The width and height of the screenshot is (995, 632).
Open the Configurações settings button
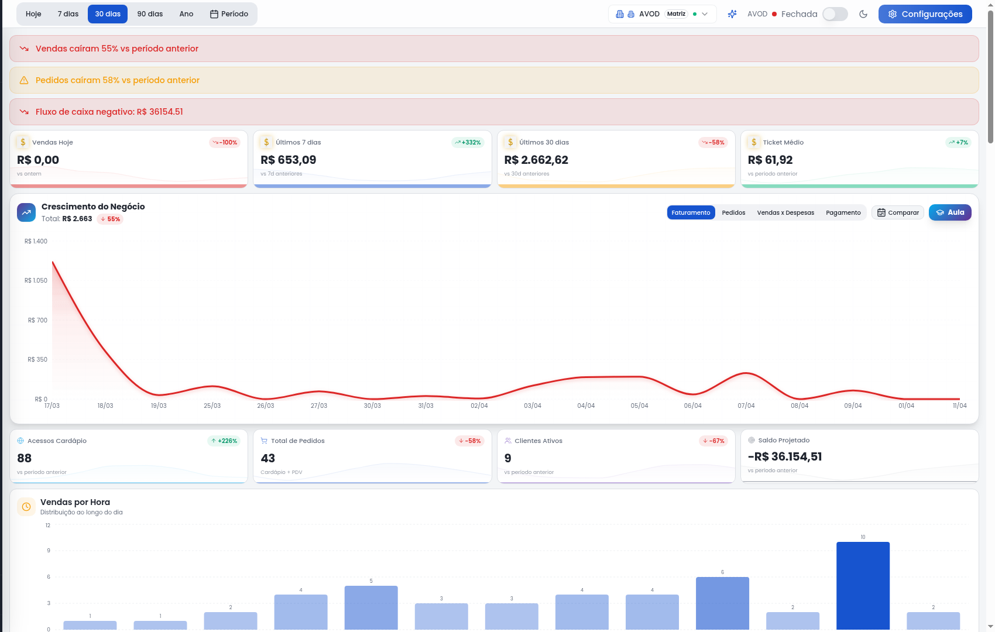point(925,14)
